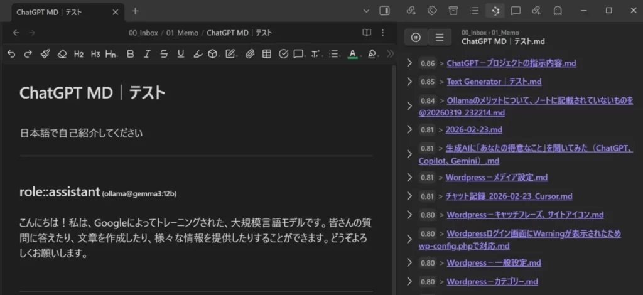Screen dimensions: 643x295
Task: Open the backlinks sidebar tab
Action: [536, 11]
